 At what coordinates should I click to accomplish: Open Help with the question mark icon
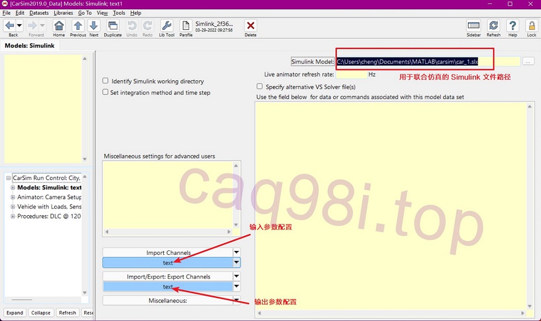[x=513, y=25]
